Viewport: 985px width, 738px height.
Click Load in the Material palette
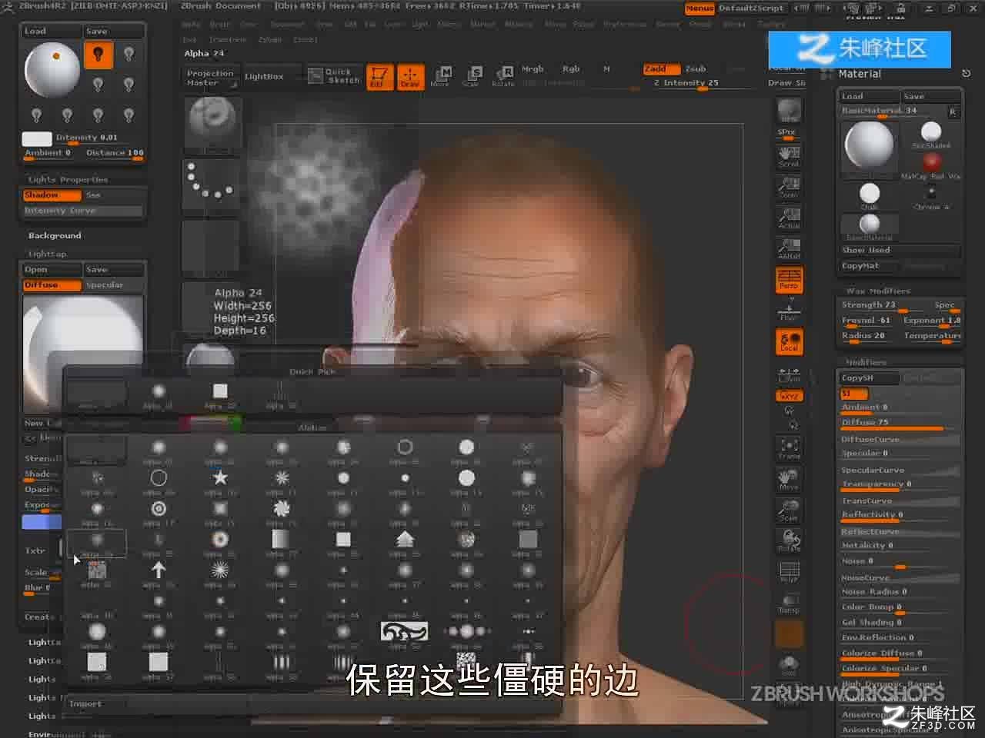point(869,96)
